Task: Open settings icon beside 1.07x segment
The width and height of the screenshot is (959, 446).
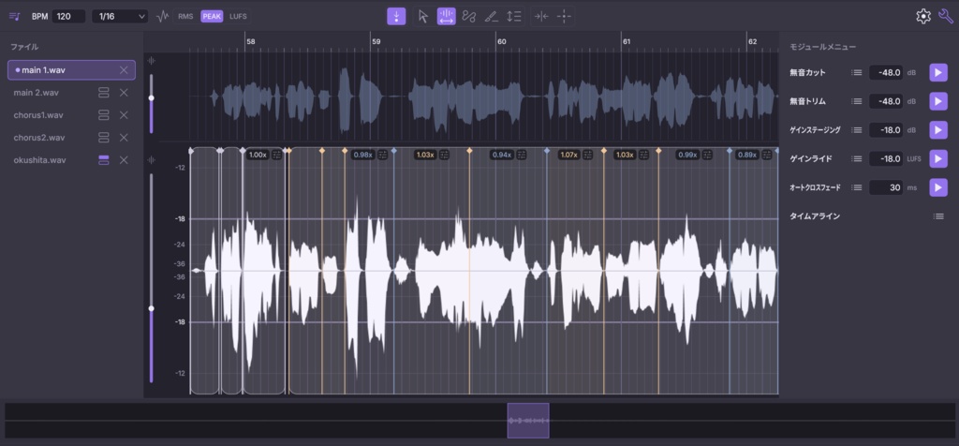Action: click(588, 155)
